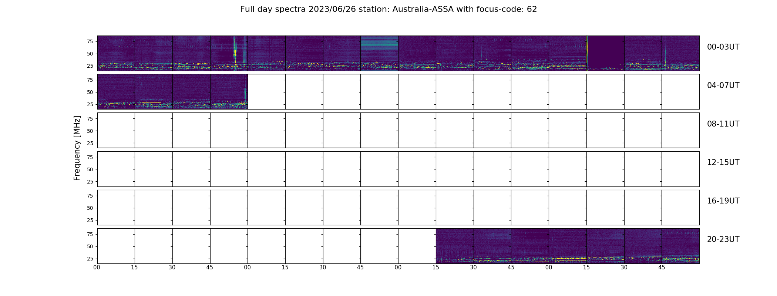Select the "20-23UT" row label
The height and width of the screenshot is (296, 777).
[x=723, y=239]
